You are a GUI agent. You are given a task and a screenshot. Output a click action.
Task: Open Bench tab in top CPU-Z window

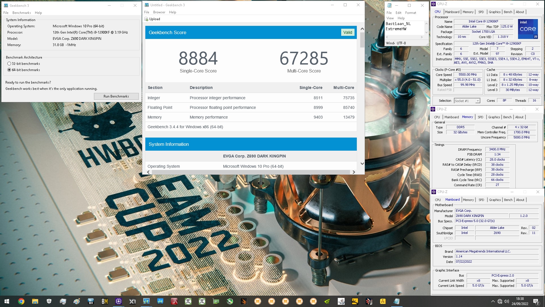pos(508,12)
